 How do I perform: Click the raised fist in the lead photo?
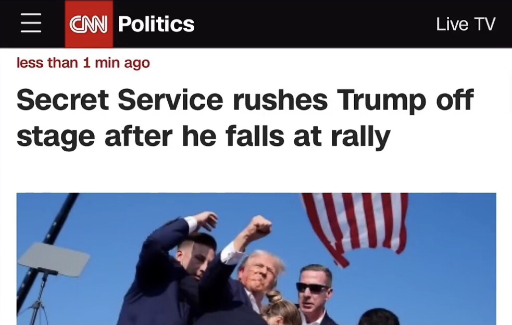[259, 227]
